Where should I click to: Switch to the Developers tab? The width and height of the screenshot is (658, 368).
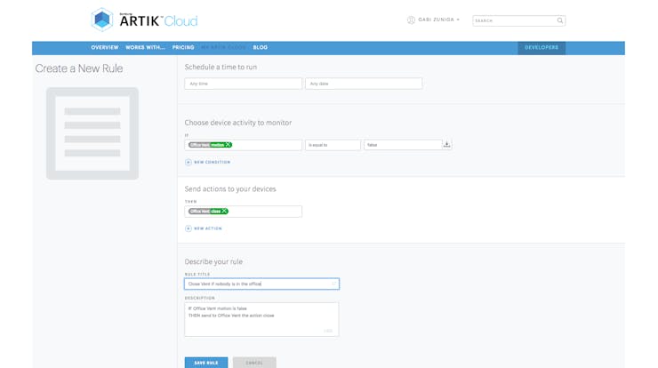pyautogui.click(x=541, y=47)
